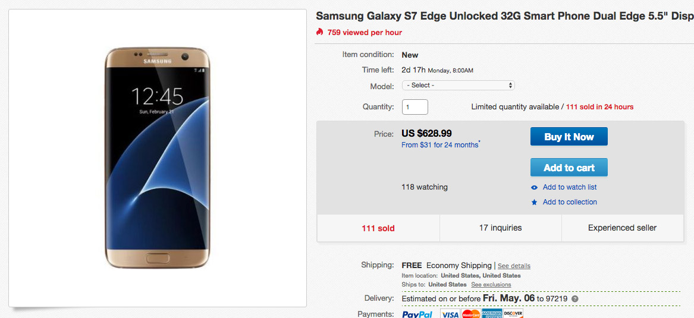Image resolution: width=694 pixels, height=318 pixels.
Task: Click the American Express card icon
Action: 492,314
